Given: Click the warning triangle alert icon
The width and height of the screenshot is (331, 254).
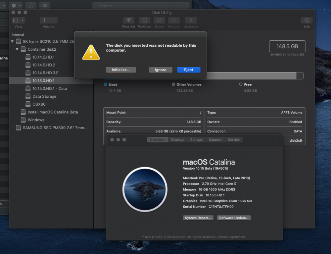Looking at the screenshot, I should tap(91, 53).
